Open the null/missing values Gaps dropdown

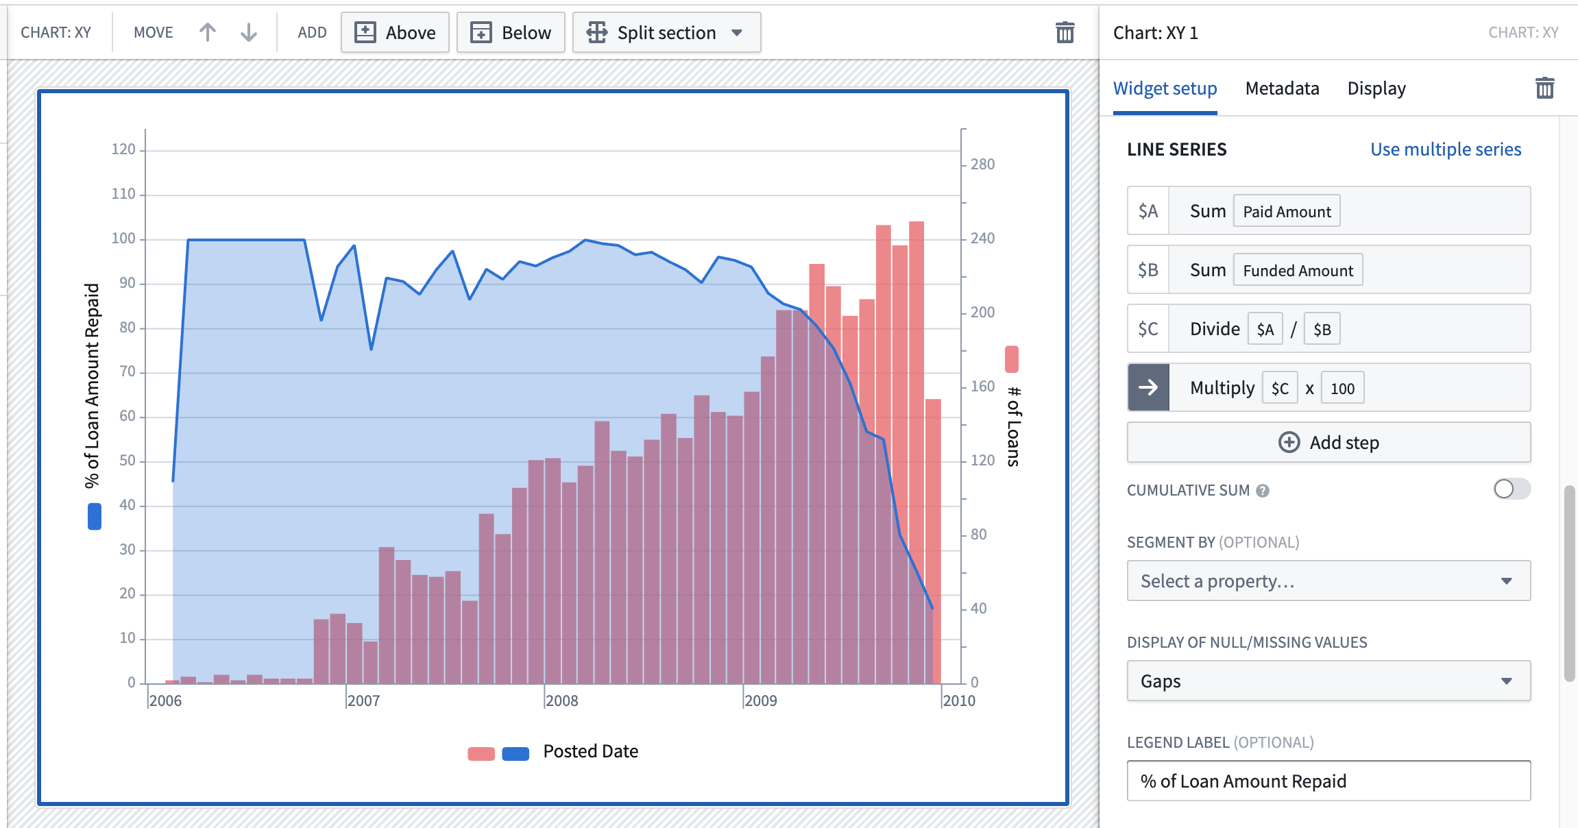[1328, 681]
